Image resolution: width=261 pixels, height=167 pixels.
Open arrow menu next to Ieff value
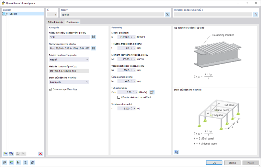tap(134, 59)
